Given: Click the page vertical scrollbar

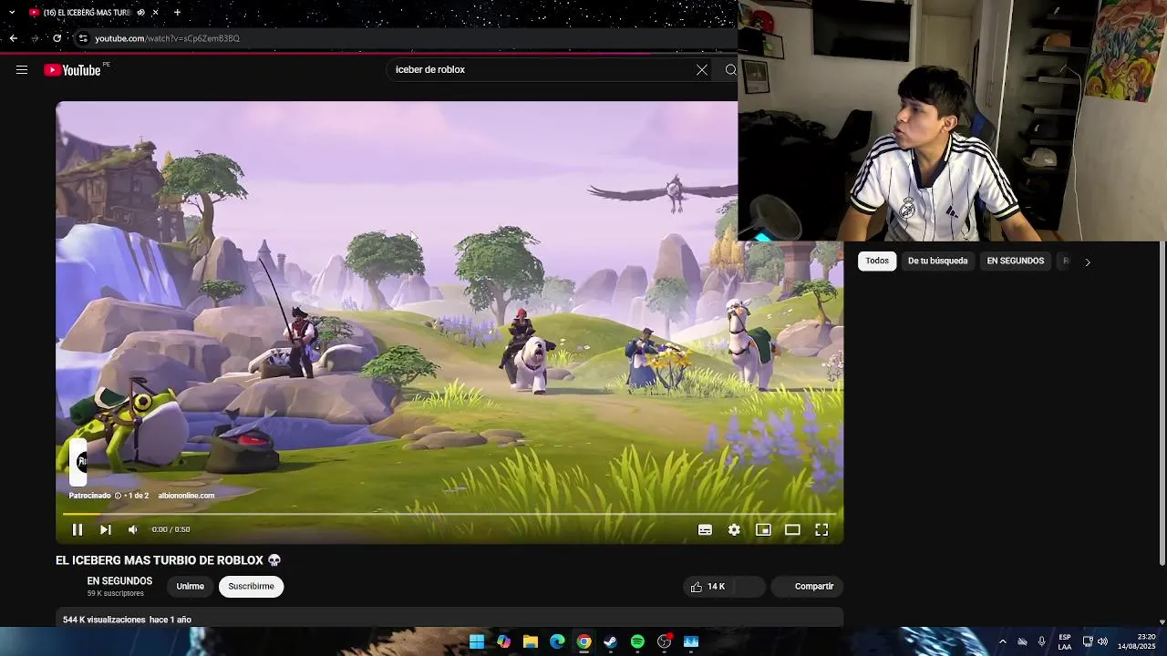Looking at the screenshot, I should (1162, 405).
